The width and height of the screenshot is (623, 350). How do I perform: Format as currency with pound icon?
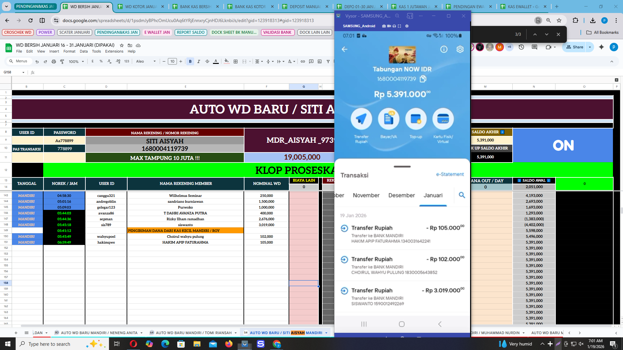[x=93, y=61]
